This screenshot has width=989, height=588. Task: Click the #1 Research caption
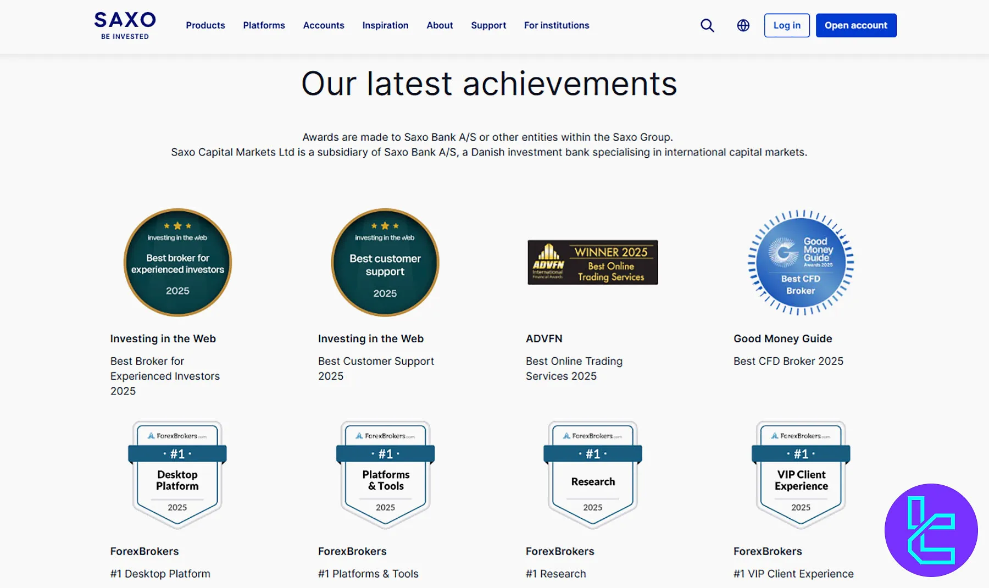(556, 574)
